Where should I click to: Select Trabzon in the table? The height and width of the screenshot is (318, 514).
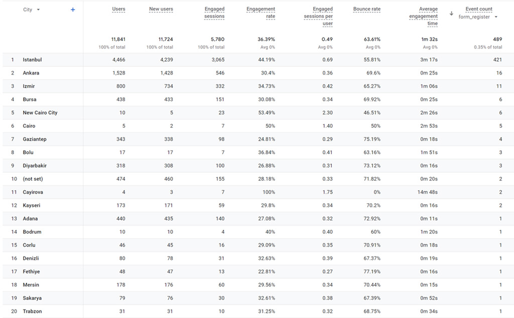[x=32, y=311]
